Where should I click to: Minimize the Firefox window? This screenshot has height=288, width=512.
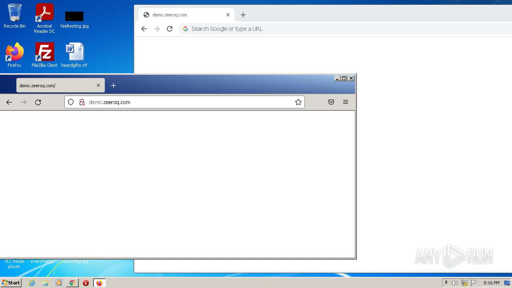pos(337,78)
